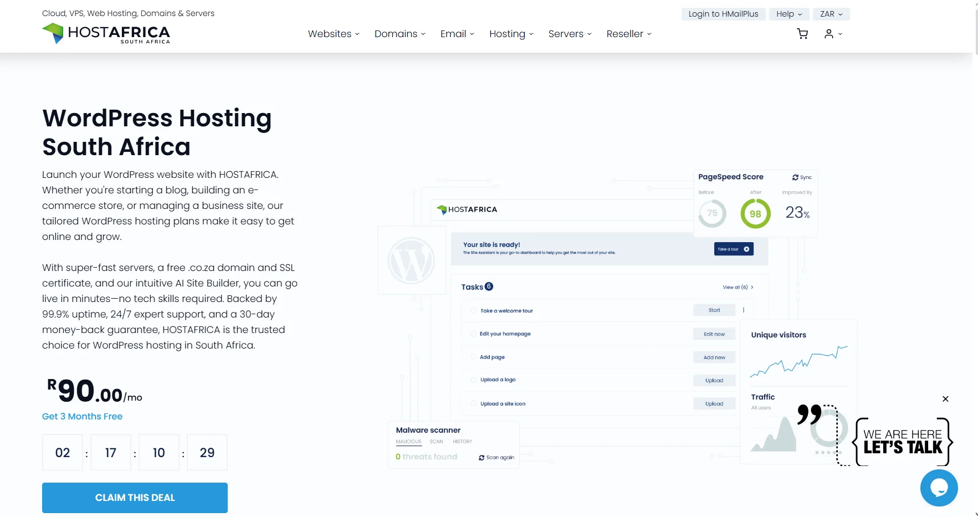This screenshot has width=978, height=517.
Task: Click the countdown hours box 17
Action: [x=111, y=453]
